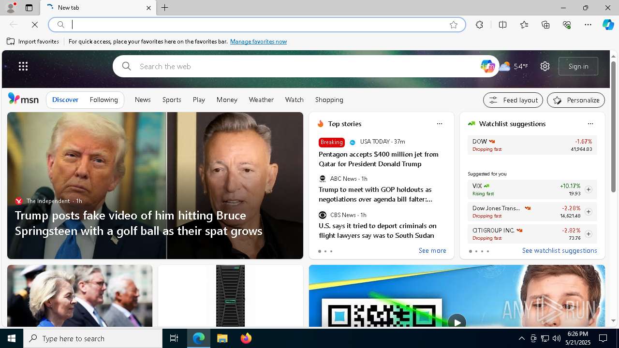Open the Watch menu item
Image resolution: width=619 pixels, height=348 pixels.
click(x=294, y=100)
